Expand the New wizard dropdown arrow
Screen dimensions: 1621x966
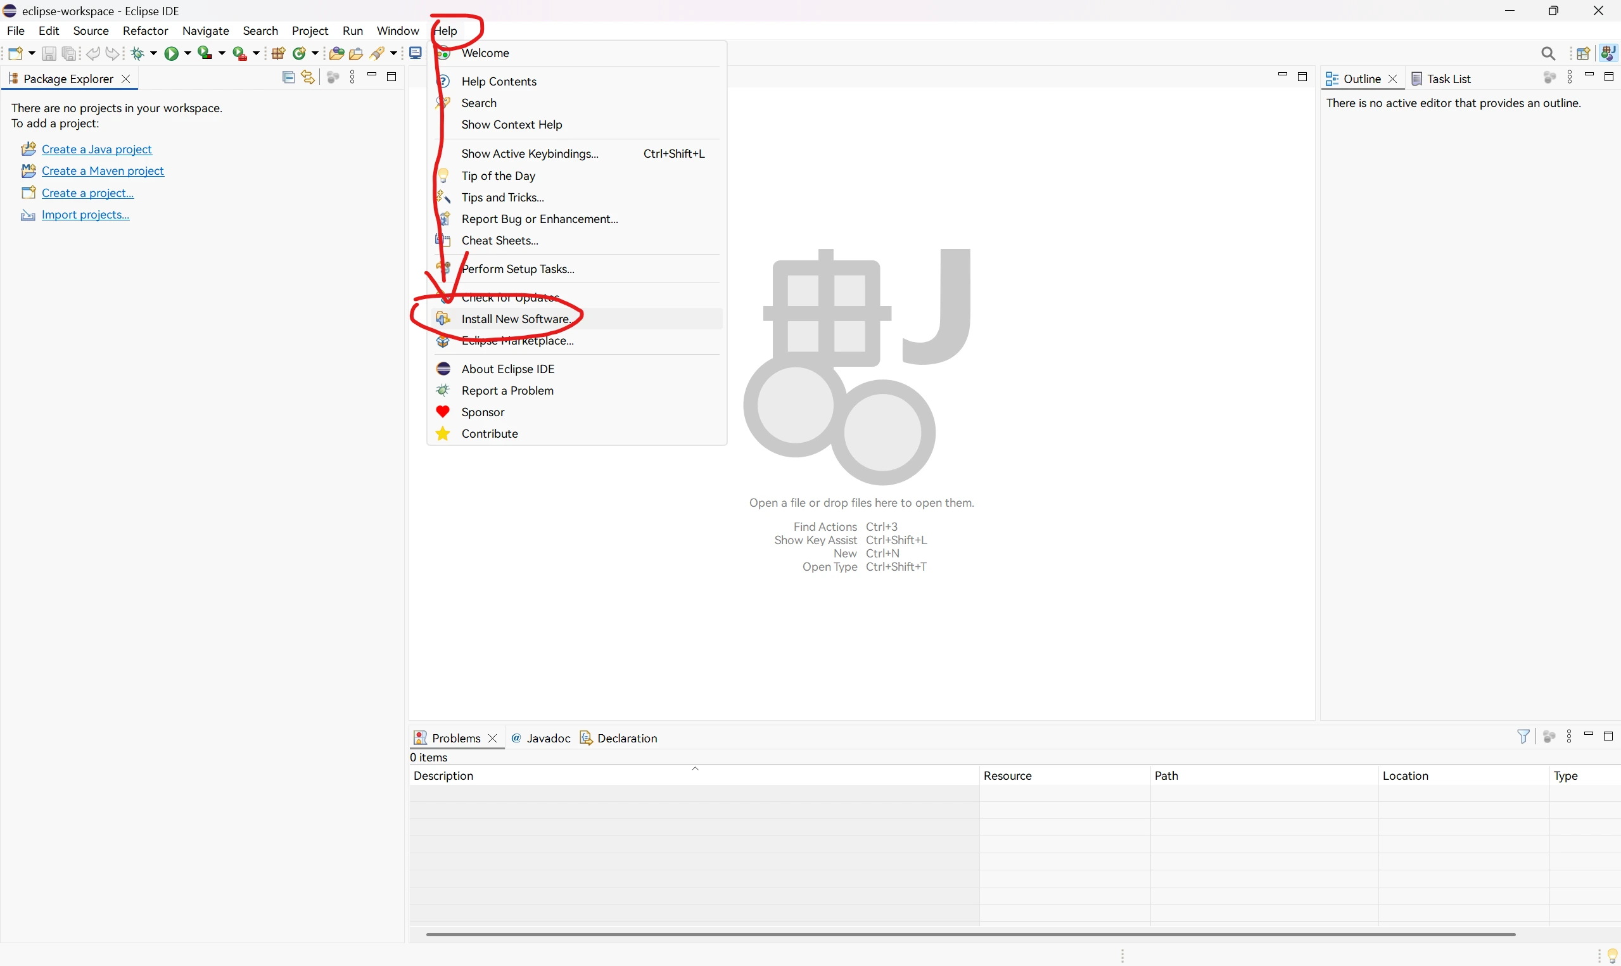coord(31,53)
